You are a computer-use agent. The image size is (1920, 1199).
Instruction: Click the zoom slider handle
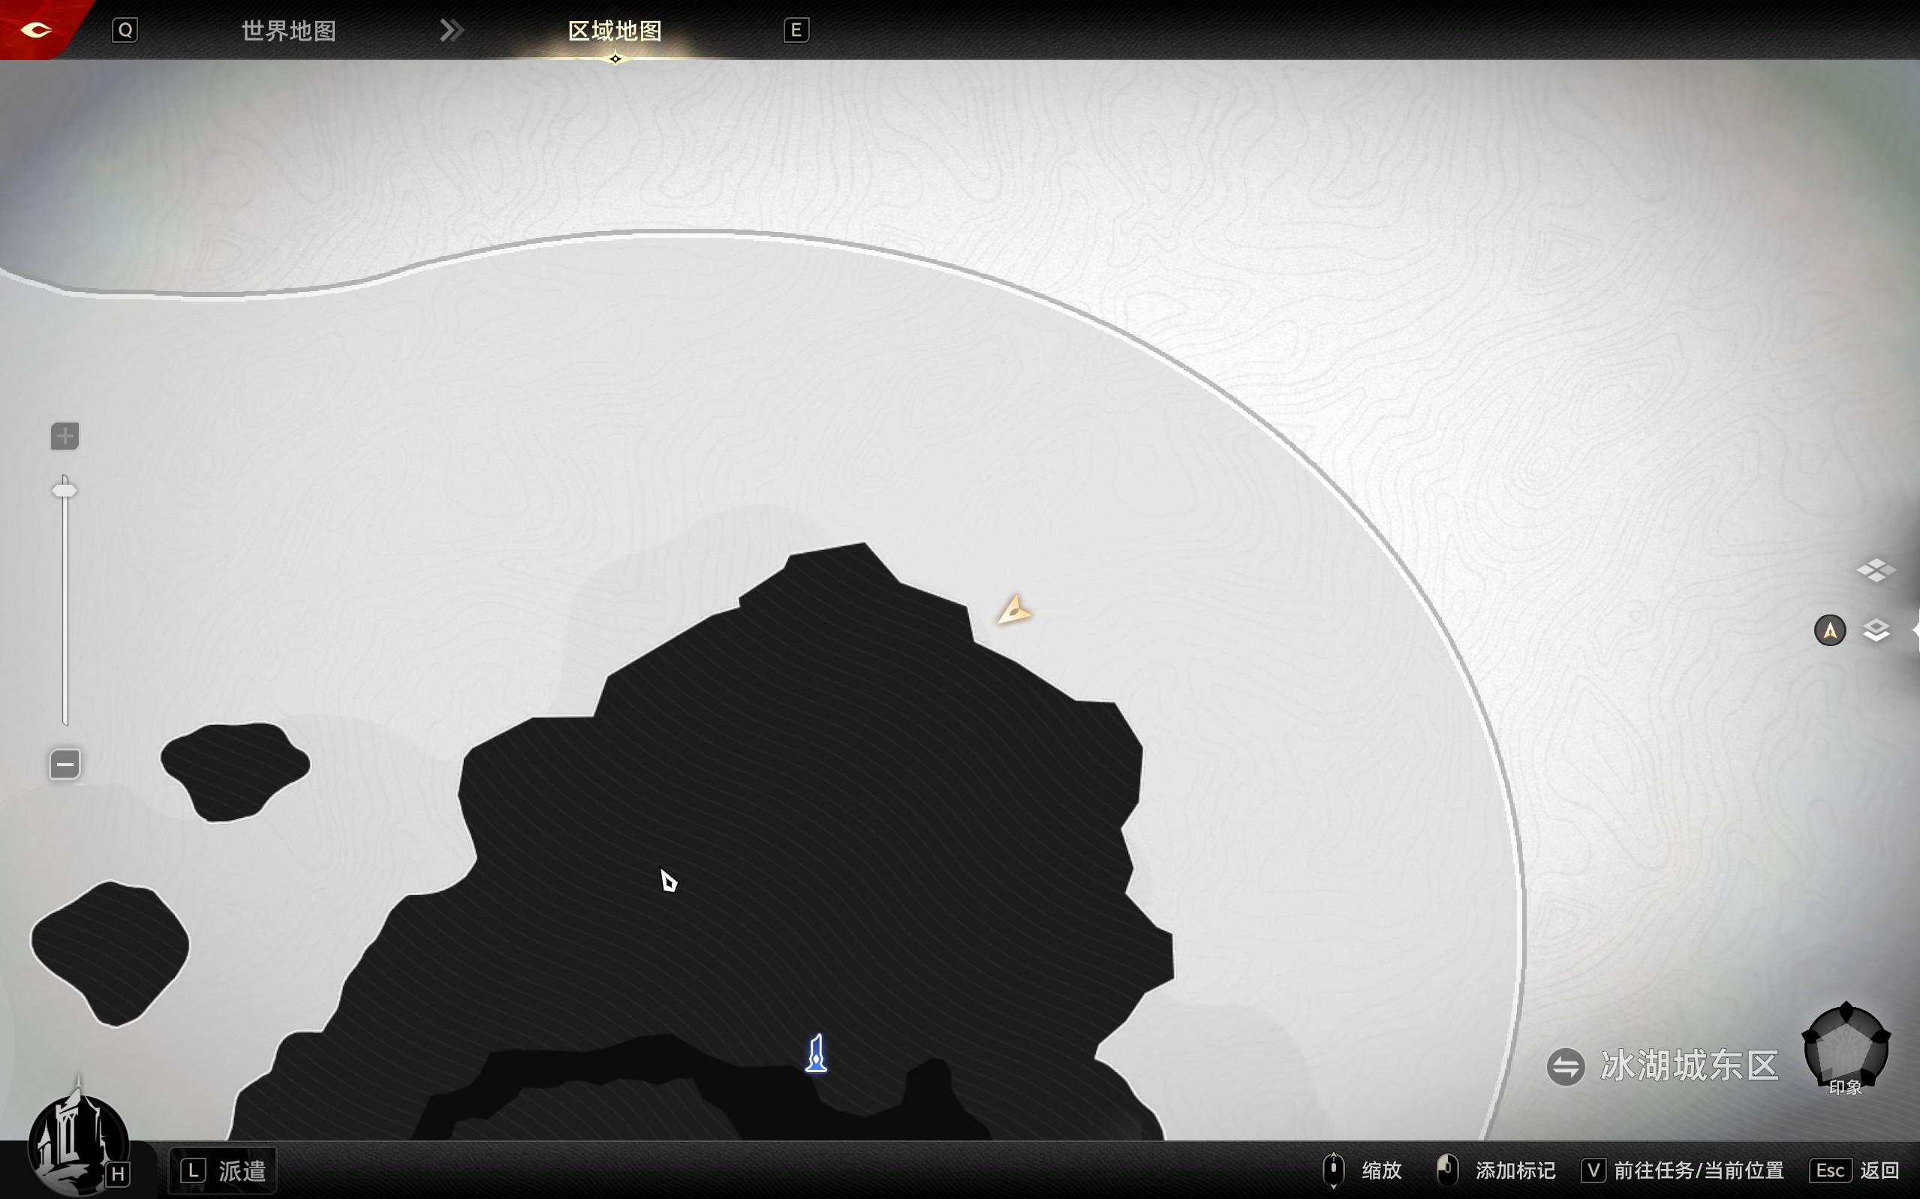pyautogui.click(x=65, y=491)
